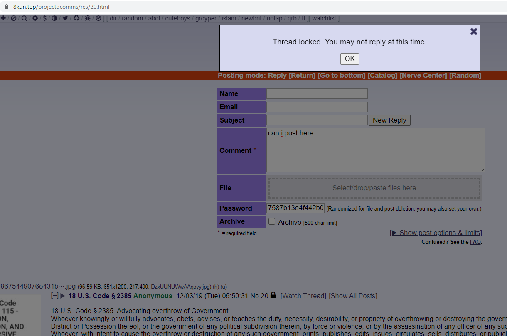Image resolution: width=507 pixels, height=336 pixels.
Task: Click the Select/drop/paste files area
Action: pos(374,188)
